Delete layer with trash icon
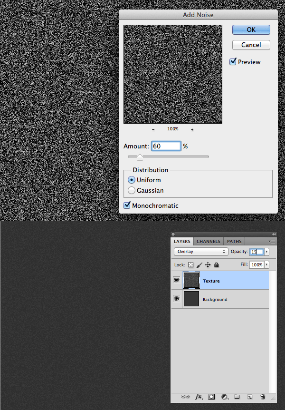 pyautogui.click(x=263, y=397)
